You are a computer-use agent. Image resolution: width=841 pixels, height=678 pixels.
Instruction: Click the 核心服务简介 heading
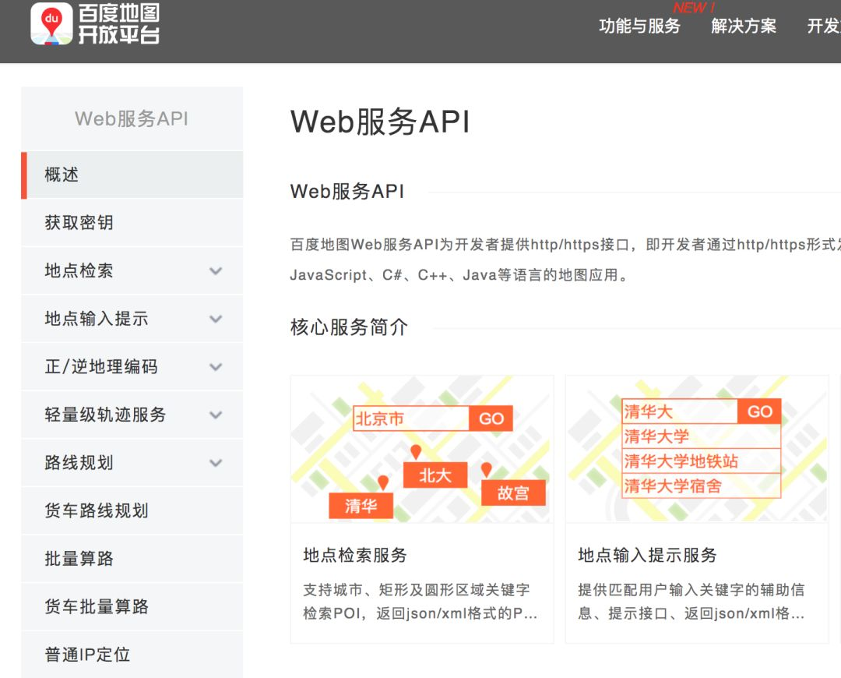(349, 327)
